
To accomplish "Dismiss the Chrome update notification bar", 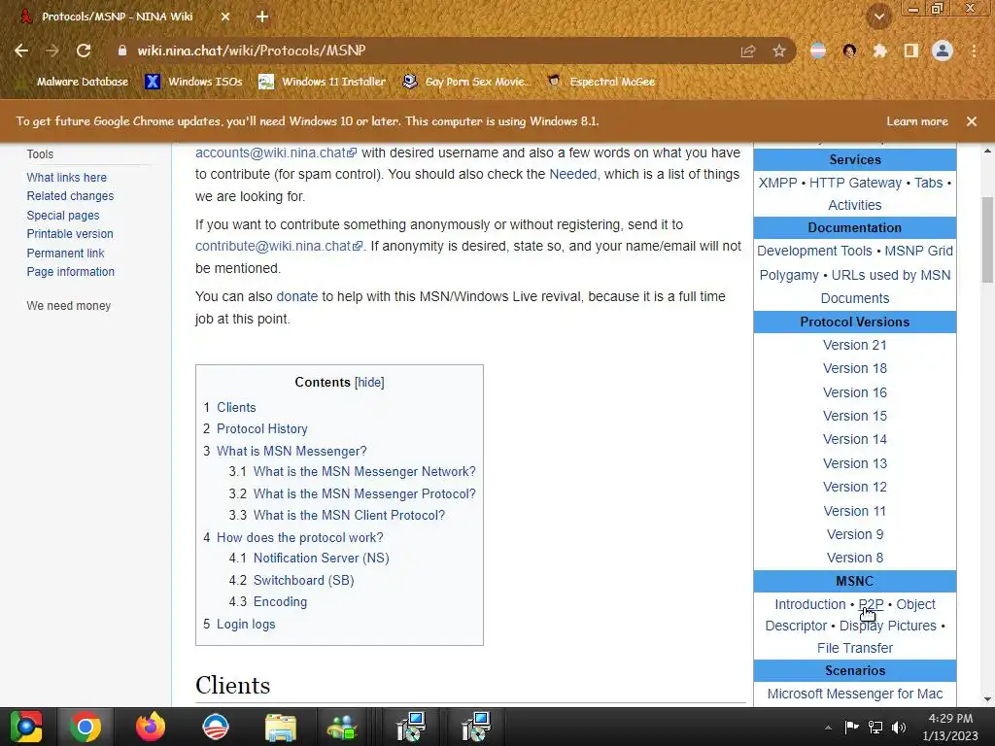I will coord(972,121).
